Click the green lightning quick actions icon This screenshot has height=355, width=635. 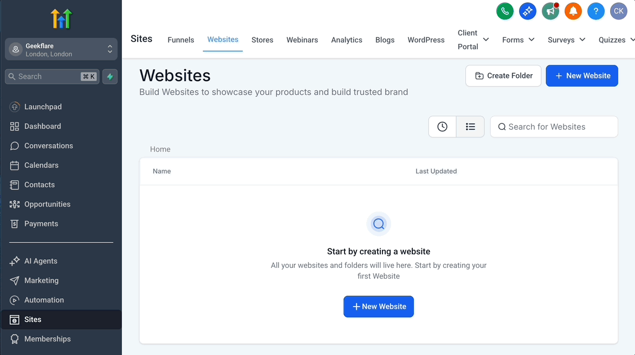(x=110, y=76)
